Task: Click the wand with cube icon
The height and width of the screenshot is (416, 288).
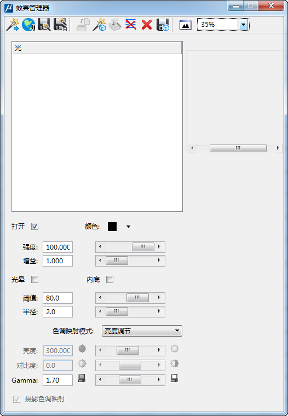Action: 99,25
